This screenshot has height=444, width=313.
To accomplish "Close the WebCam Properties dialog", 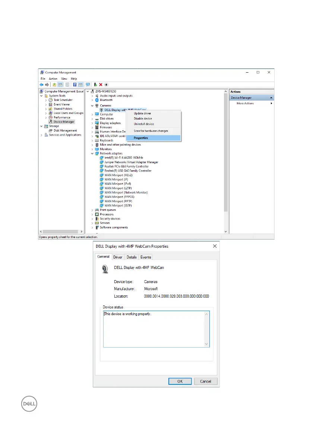I will click(215, 246).
